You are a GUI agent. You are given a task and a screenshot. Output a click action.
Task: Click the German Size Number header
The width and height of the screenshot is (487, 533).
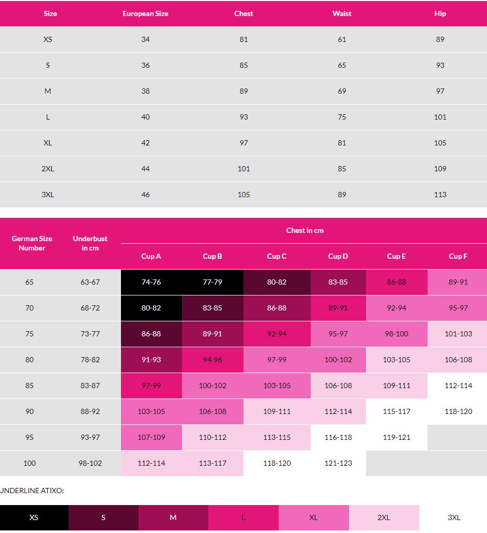pos(32,243)
